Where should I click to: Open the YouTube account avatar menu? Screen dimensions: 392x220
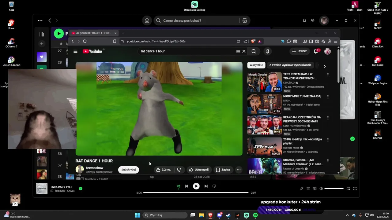[x=327, y=51]
